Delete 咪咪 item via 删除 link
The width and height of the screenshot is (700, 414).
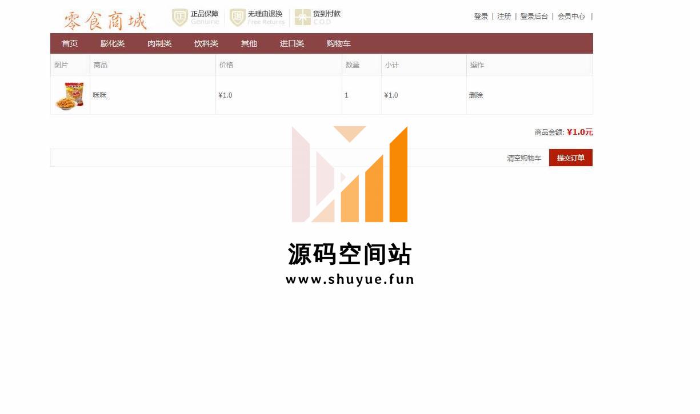pos(476,95)
